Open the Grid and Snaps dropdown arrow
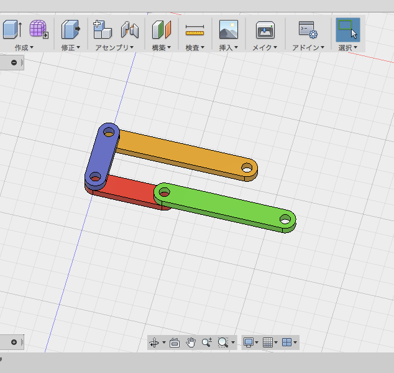394x373 pixels. (x=276, y=342)
